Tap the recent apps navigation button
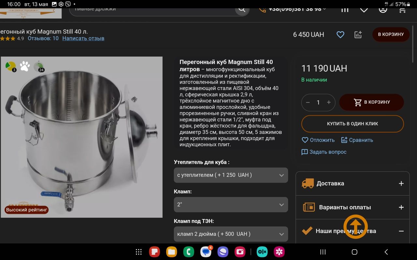The width and height of the screenshot is (417, 260). click(x=323, y=252)
